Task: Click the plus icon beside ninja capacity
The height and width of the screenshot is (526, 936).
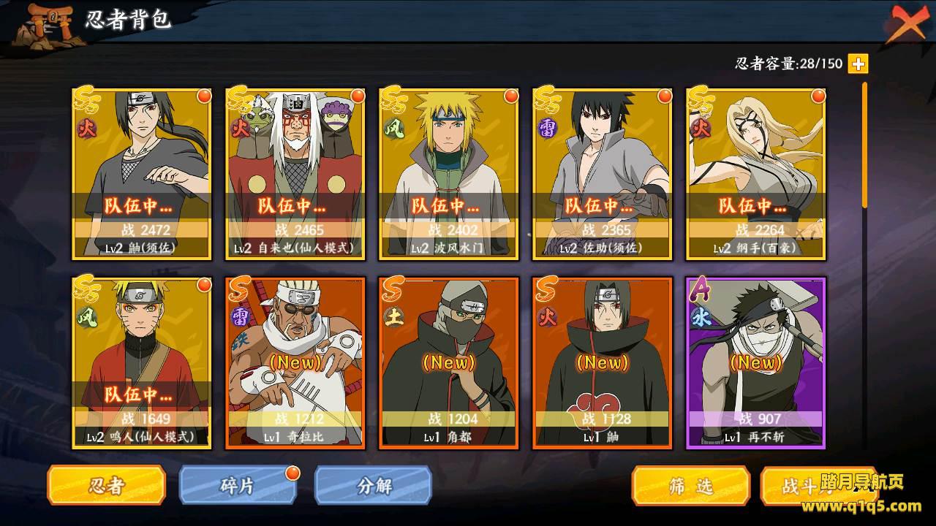Action: (858, 64)
